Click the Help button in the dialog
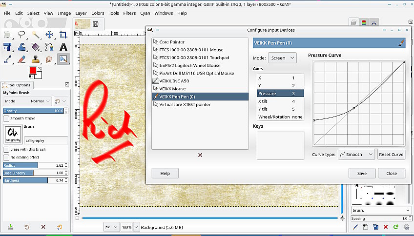The image size is (414, 236). tap(165, 173)
